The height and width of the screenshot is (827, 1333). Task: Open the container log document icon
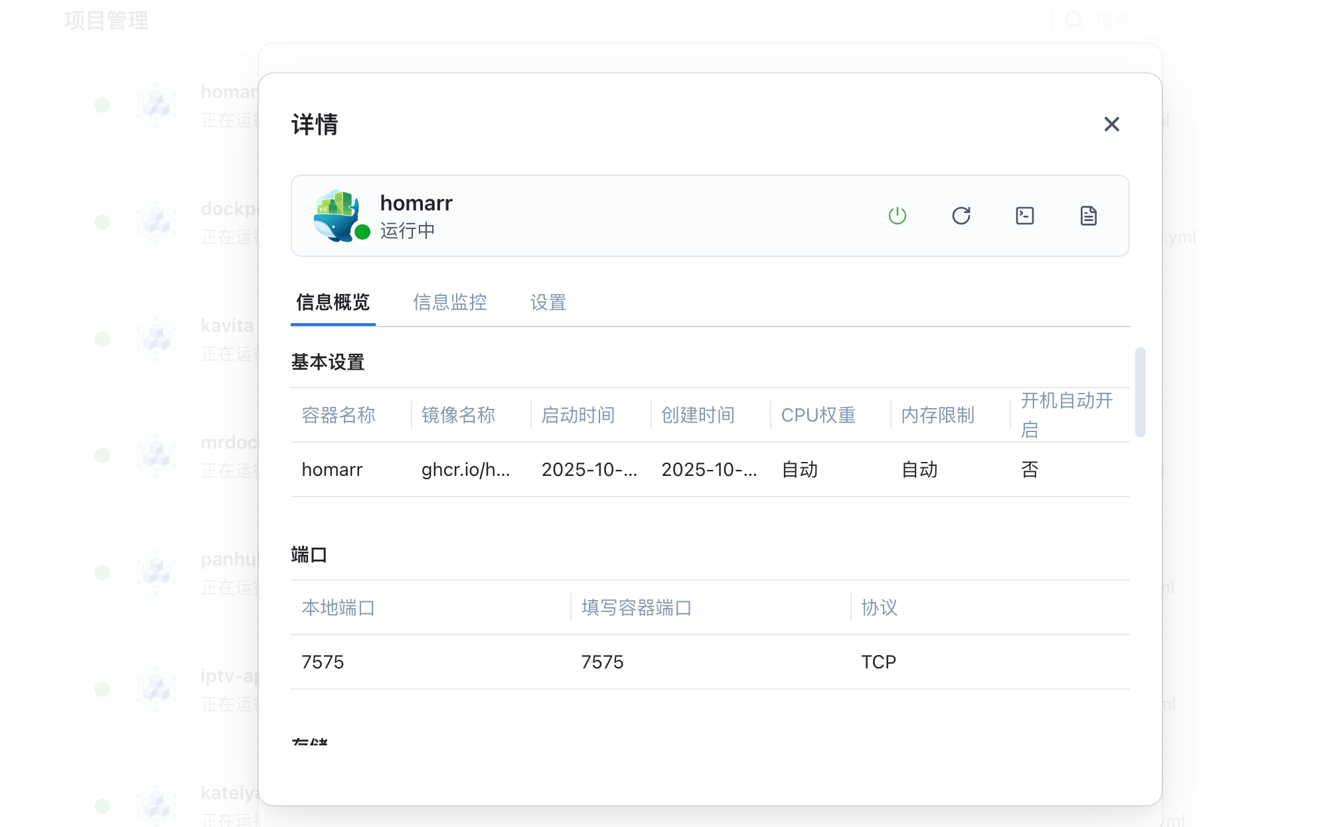click(1088, 216)
